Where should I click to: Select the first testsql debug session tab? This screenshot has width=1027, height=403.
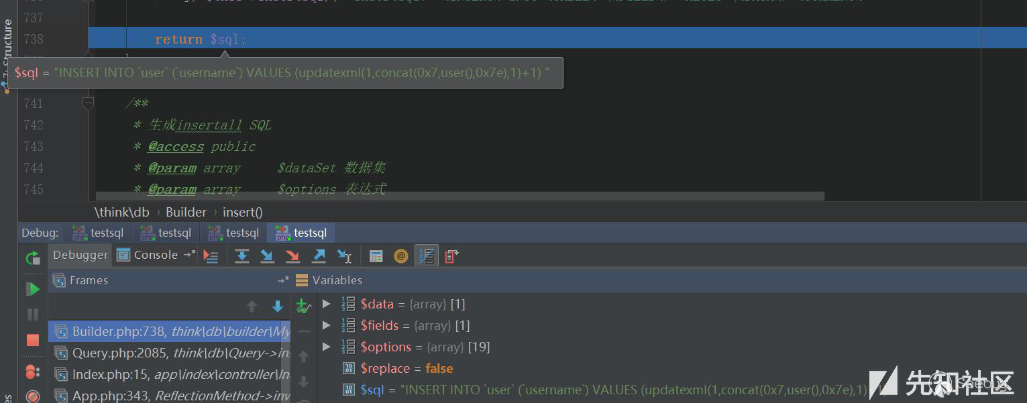98,233
